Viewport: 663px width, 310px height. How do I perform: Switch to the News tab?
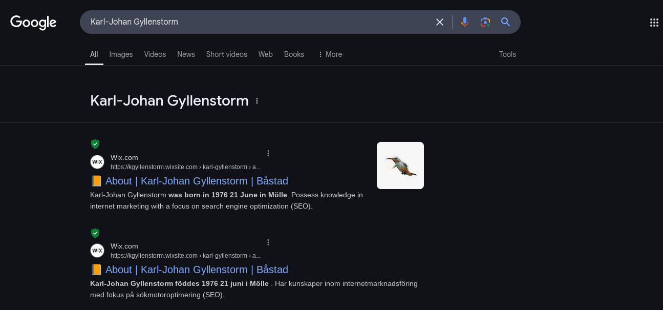pos(186,54)
